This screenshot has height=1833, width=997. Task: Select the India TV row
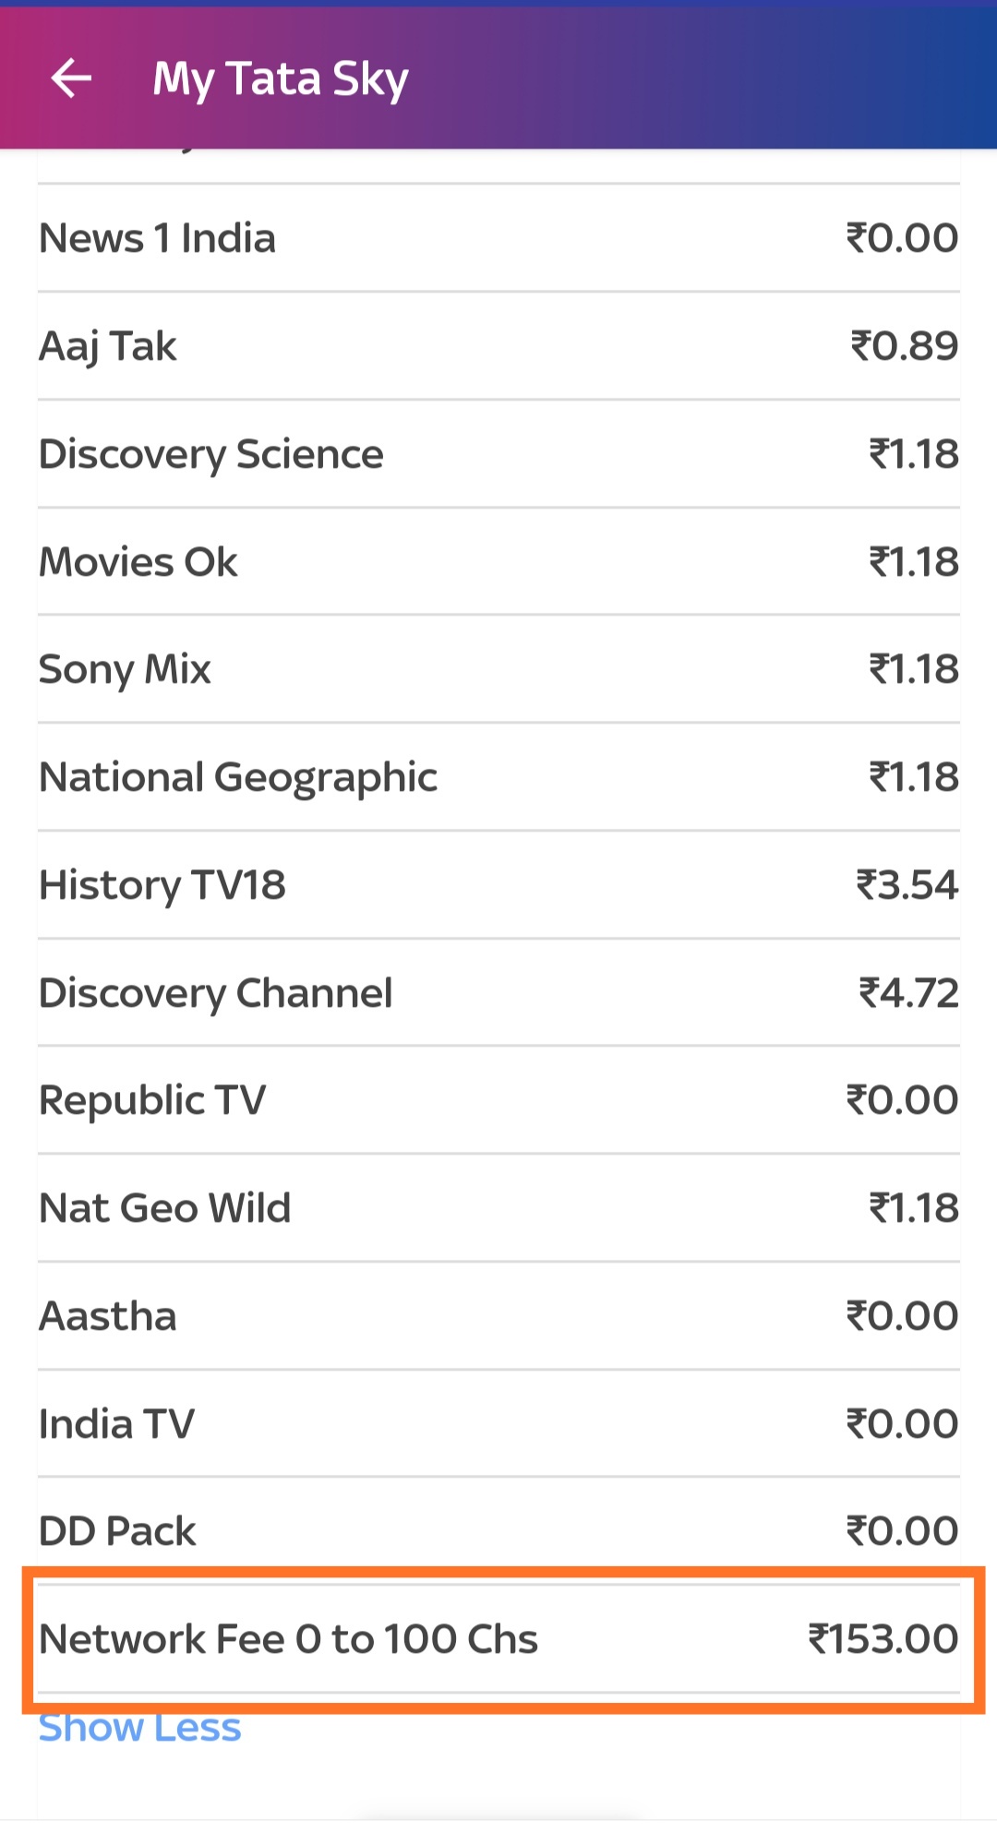click(498, 1423)
